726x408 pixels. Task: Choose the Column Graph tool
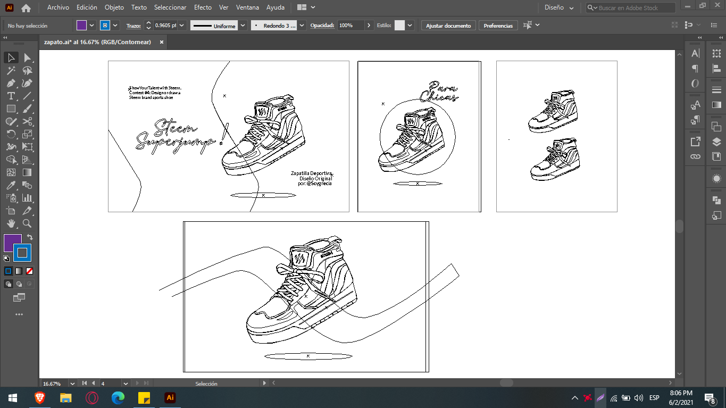28,198
